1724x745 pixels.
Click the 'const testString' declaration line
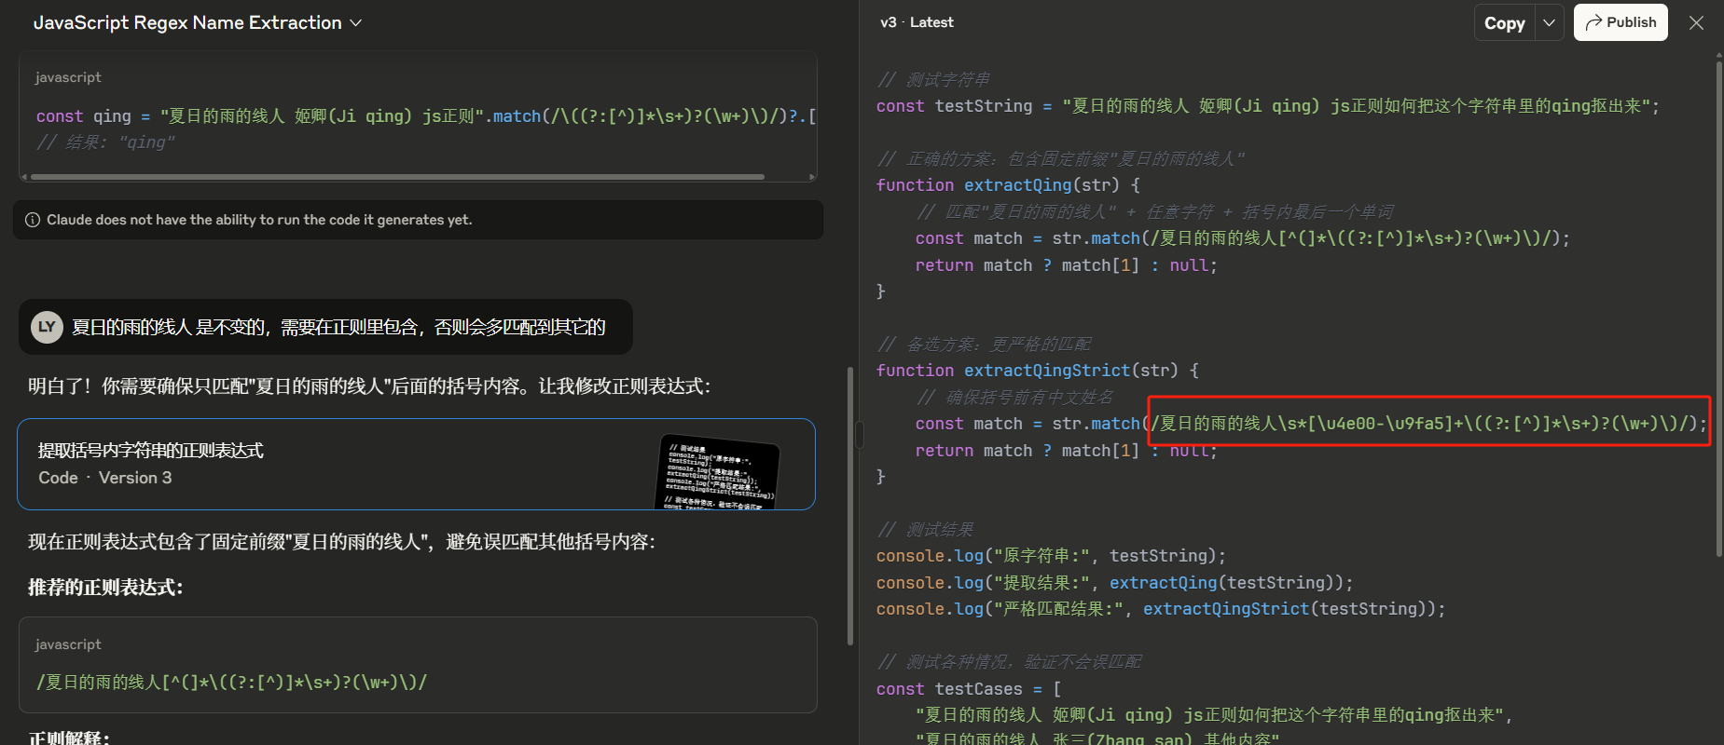coord(1268,106)
